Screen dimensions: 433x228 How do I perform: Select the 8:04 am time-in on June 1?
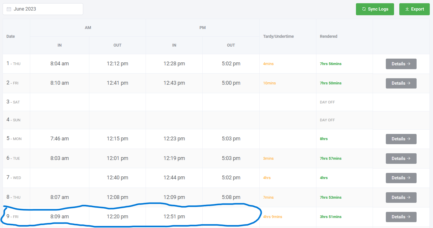click(x=59, y=64)
